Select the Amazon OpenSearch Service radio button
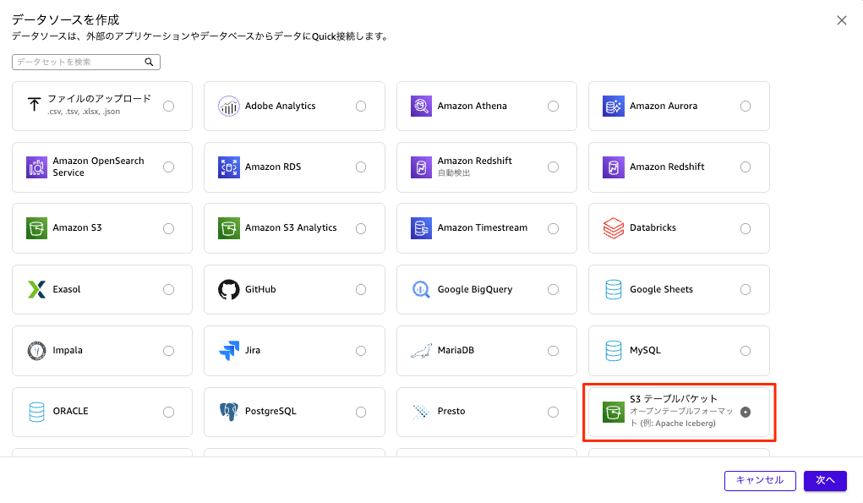The height and width of the screenshot is (503, 863). tap(168, 167)
